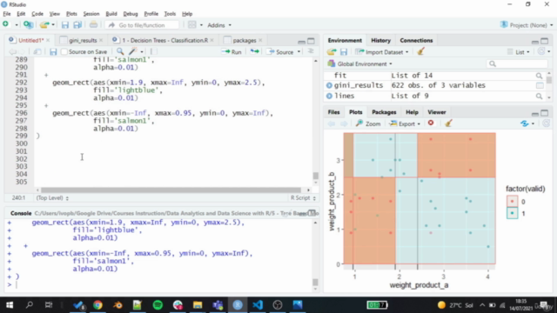Viewport: 557px width, 313px height.
Task: Click the console vertical scrollbar thumb
Action: click(x=315, y=282)
